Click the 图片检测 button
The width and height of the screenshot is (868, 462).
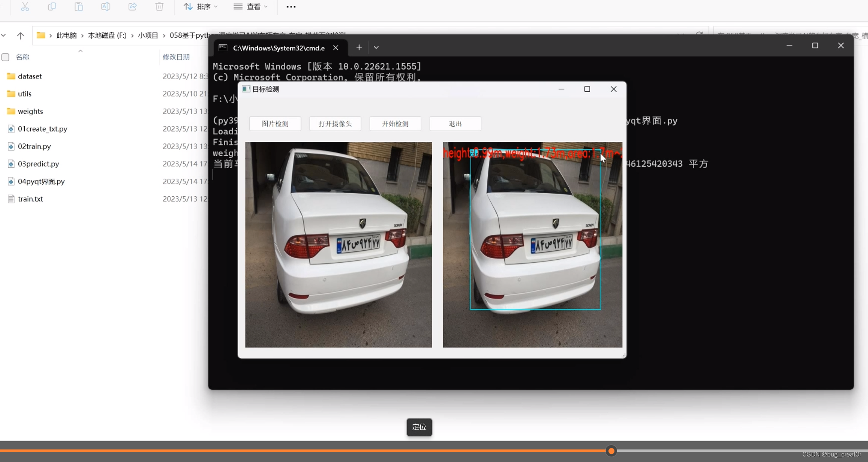coord(275,124)
